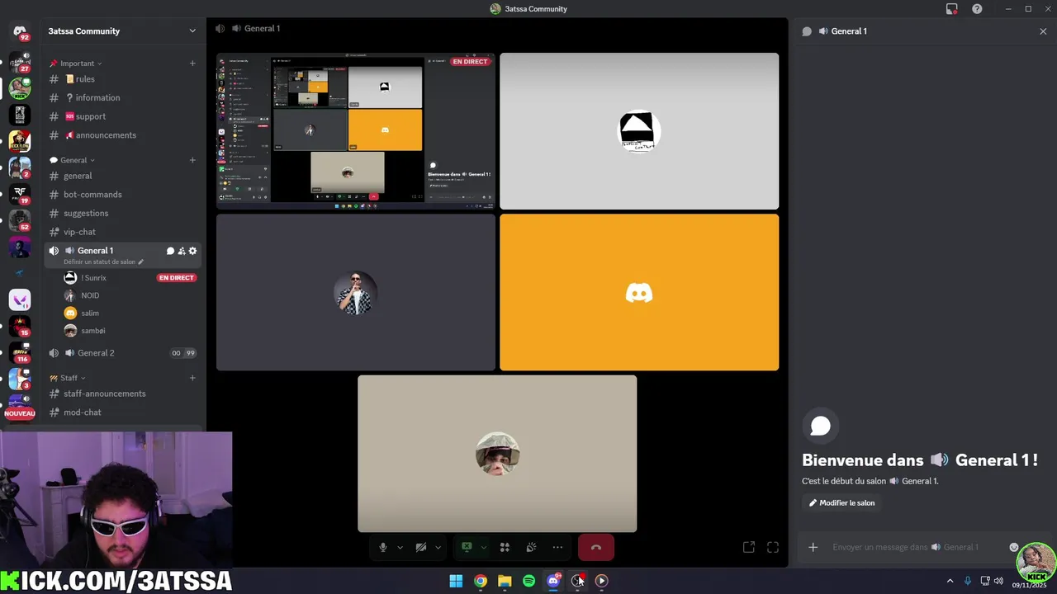Collapse the Important category
This screenshot has width=1057, height=594.
tap(76, 64)
